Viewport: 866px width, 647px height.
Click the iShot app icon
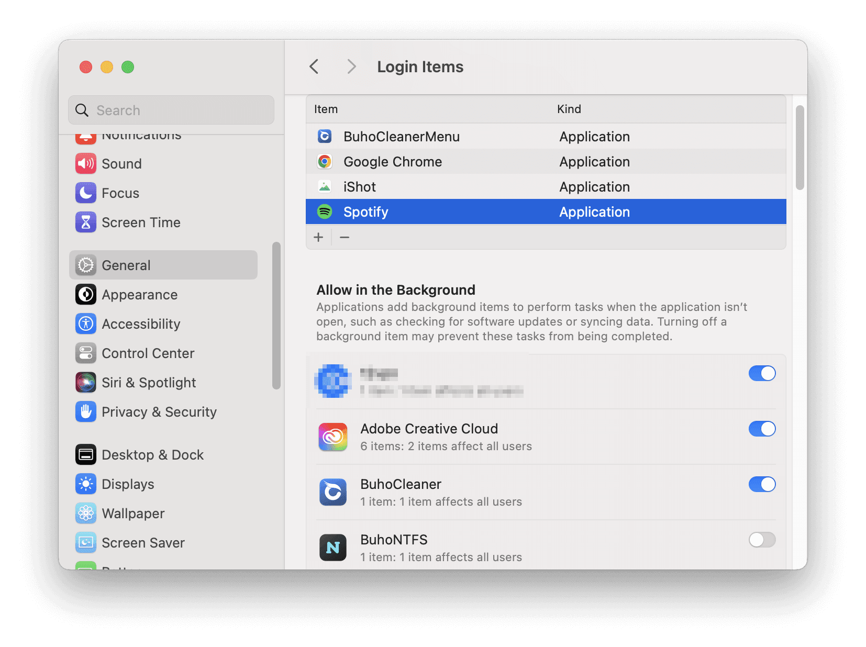(325, 186)
